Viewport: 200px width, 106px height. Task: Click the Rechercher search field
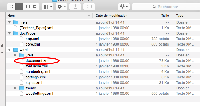click(x=166, y=7)
